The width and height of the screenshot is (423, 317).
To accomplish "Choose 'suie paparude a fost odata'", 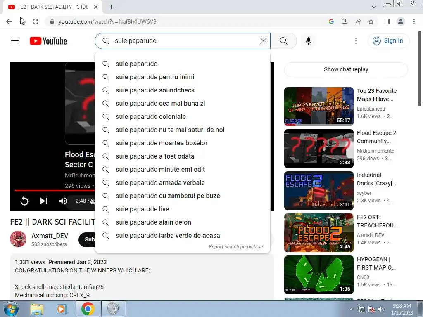I will [183, 156].
